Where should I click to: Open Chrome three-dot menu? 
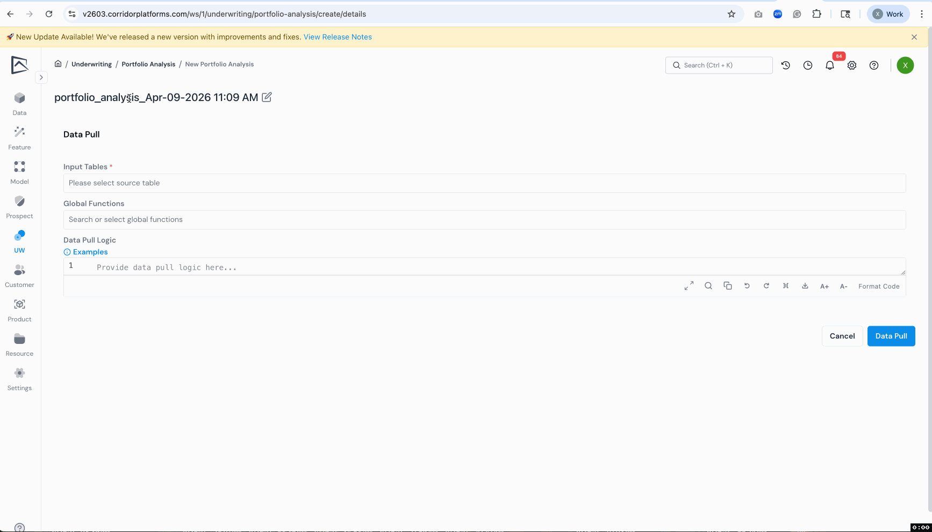coord(922,14)
